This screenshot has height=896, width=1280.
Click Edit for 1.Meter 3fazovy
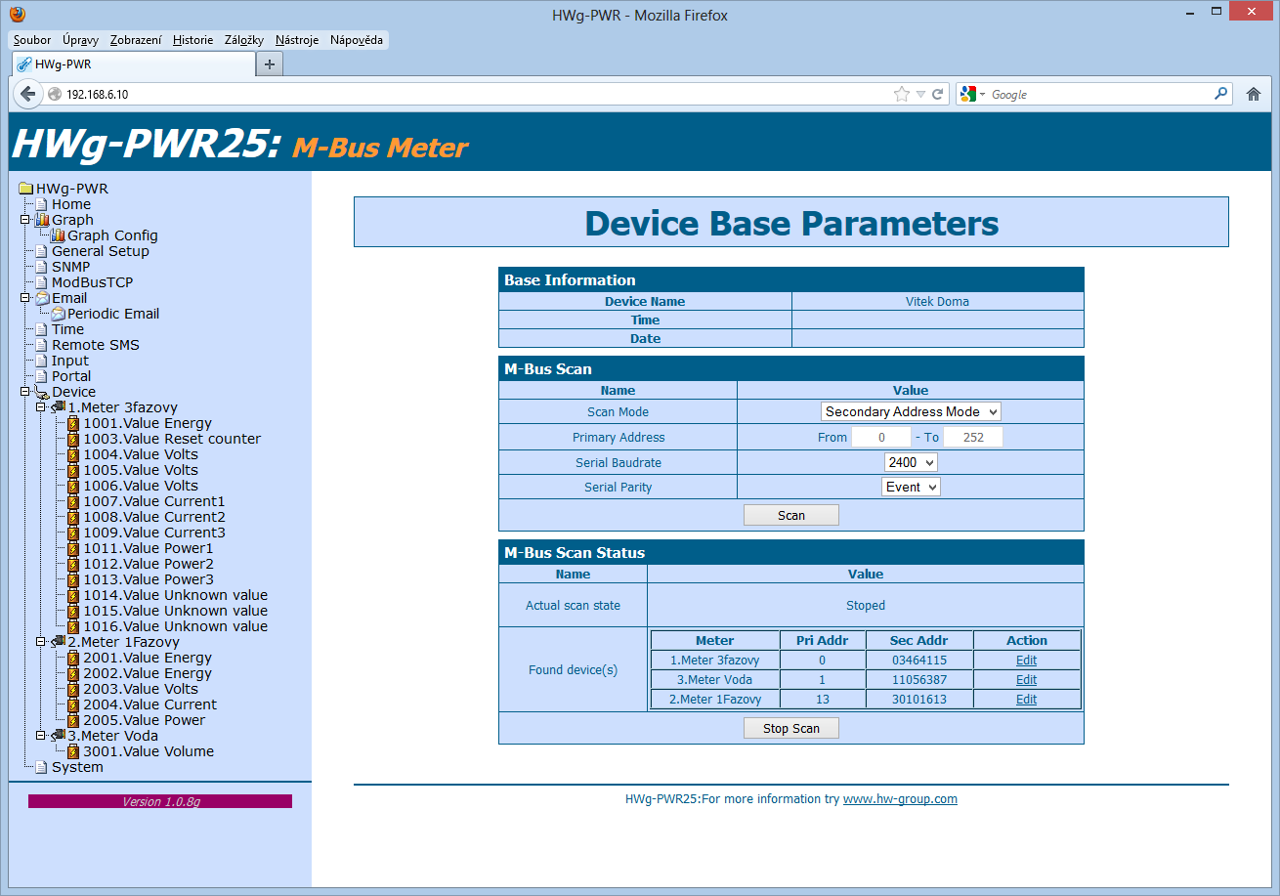[x=1026, y=661]
